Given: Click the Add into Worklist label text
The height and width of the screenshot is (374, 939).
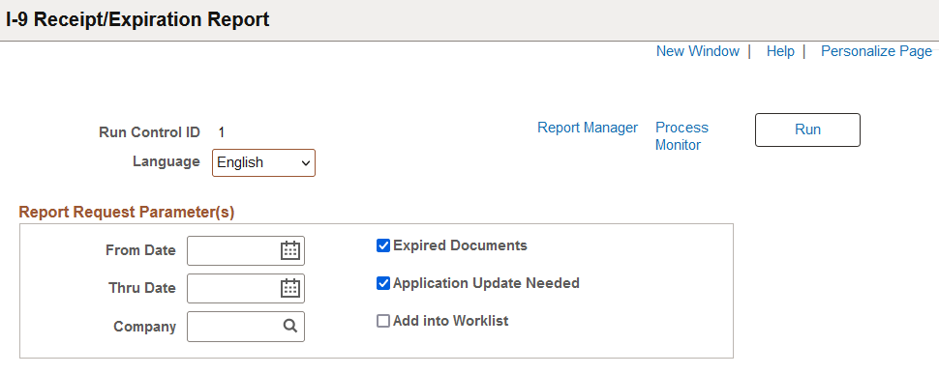Looking at the screenshot, I should click(x=450, y=321).
